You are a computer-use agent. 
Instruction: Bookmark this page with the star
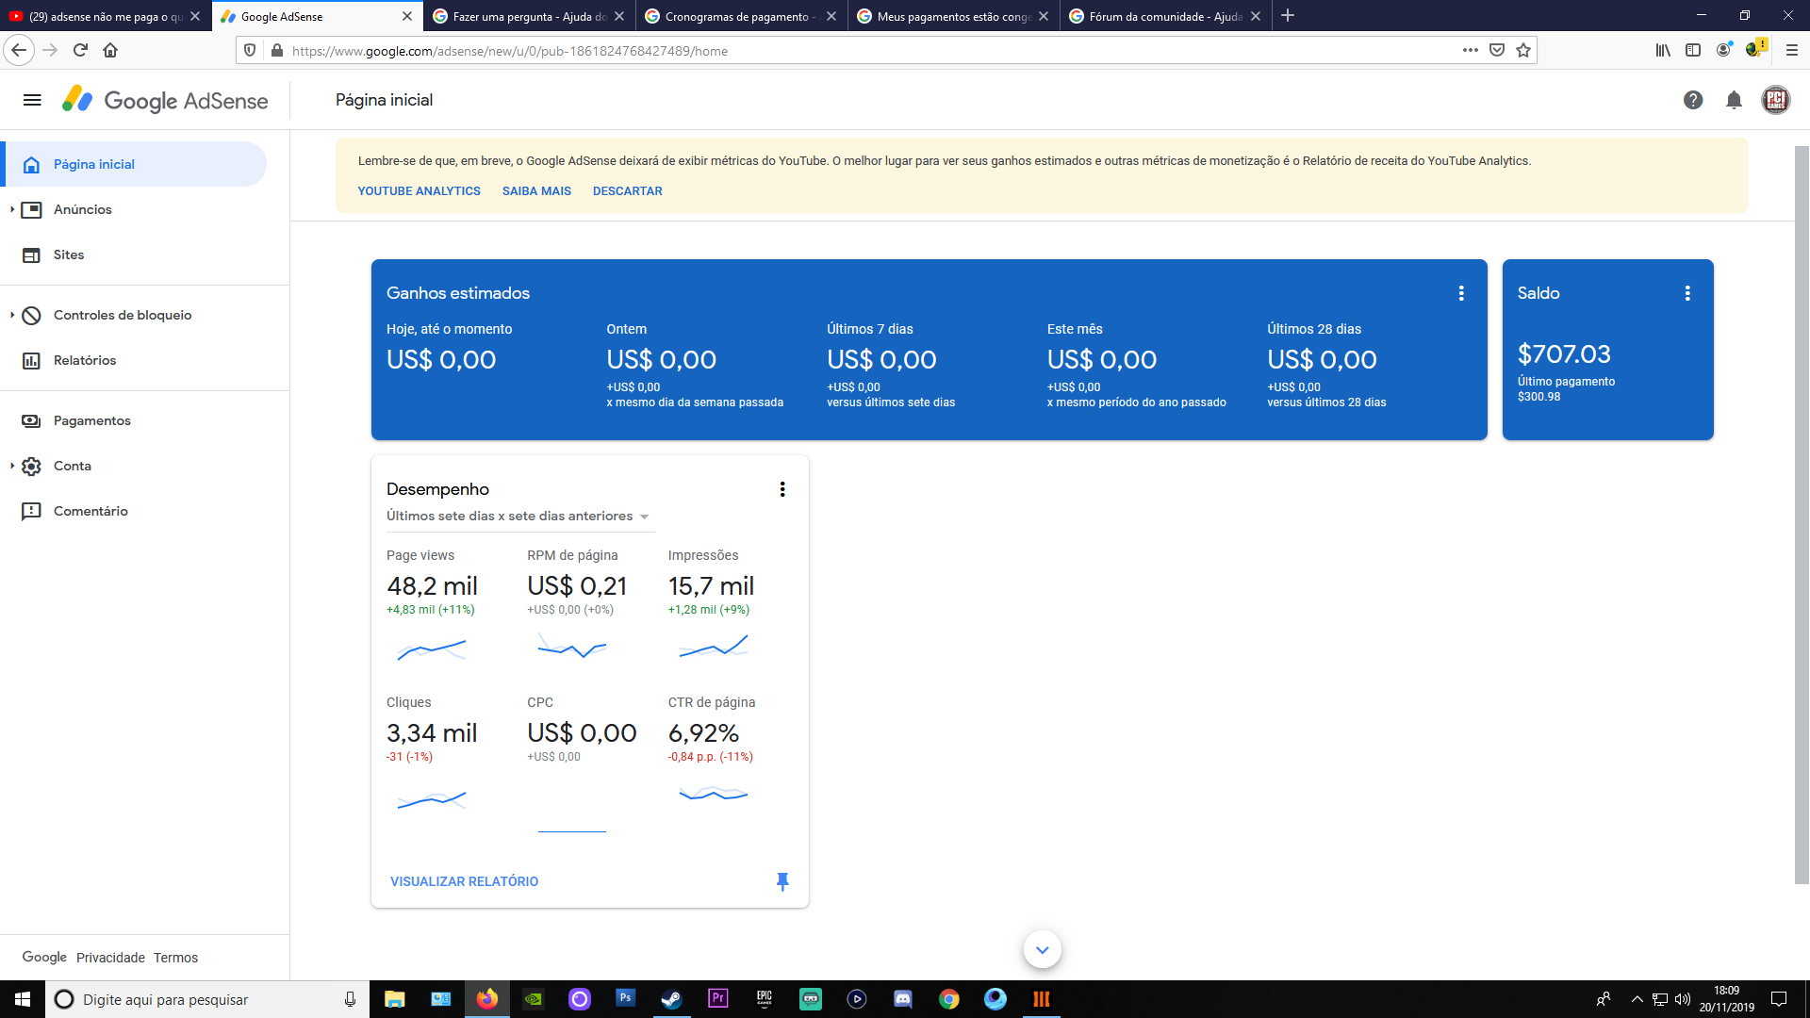pos(1523,50)
